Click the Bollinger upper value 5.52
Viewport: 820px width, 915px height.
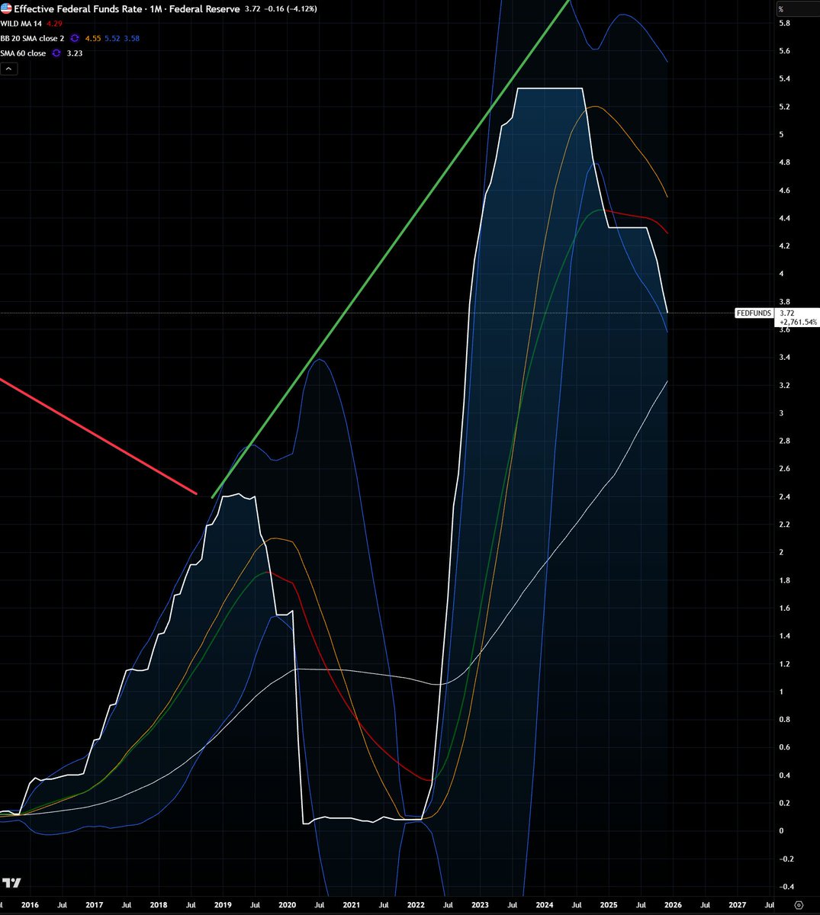(112, 38)
